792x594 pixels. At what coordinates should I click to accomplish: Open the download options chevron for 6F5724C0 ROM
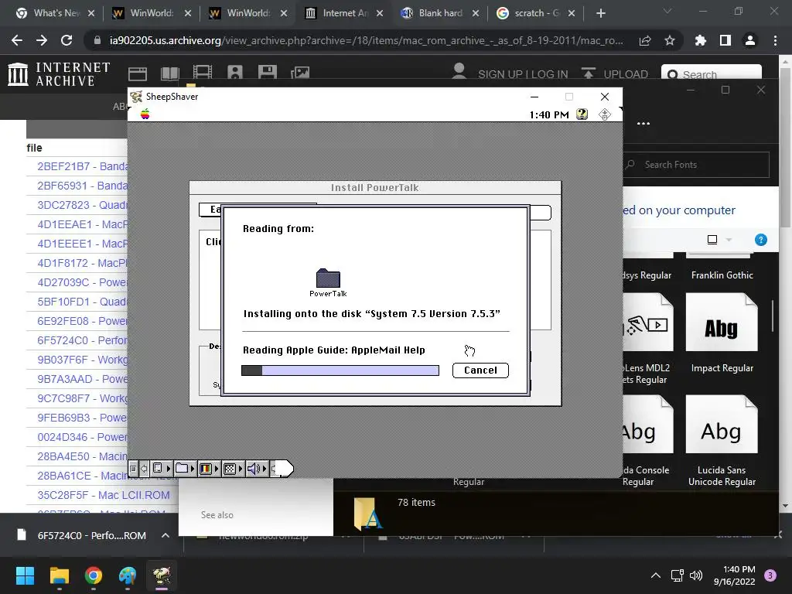(166, 535)
